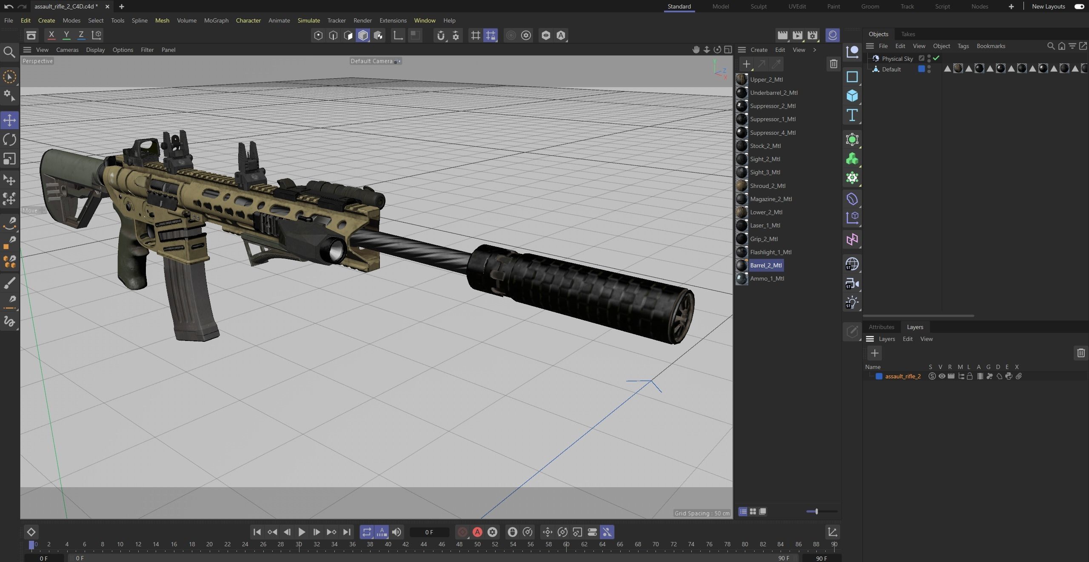Add a Text spline object
Image resolution: width=1089 pixels, height=562 pixels.
click(x=852, y=115)
